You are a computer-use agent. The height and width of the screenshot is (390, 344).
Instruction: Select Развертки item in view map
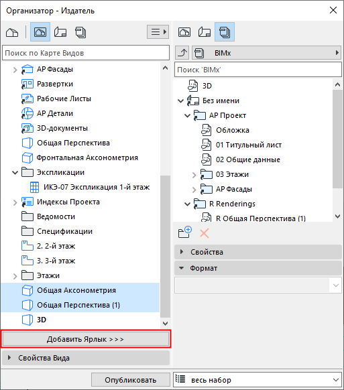[55, 84]
